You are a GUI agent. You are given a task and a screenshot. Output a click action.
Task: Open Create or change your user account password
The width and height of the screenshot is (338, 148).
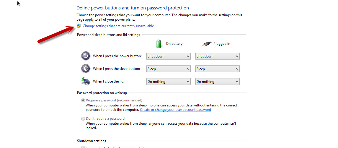[175, 110]
